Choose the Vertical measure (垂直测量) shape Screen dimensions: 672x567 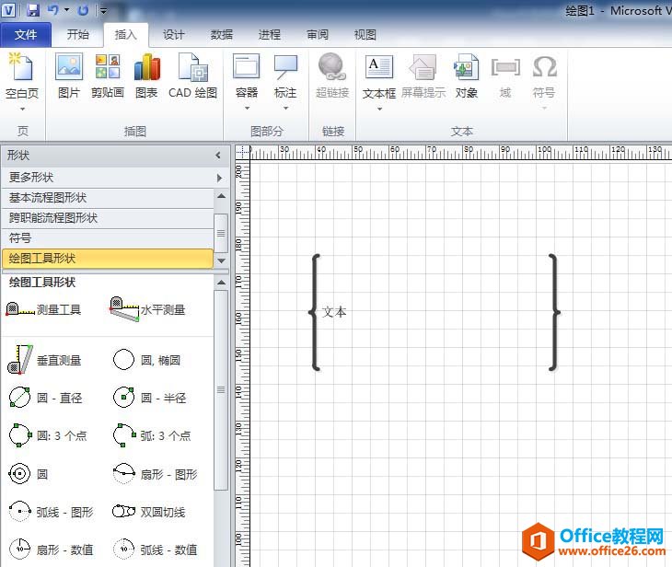[x=44, y=360]
